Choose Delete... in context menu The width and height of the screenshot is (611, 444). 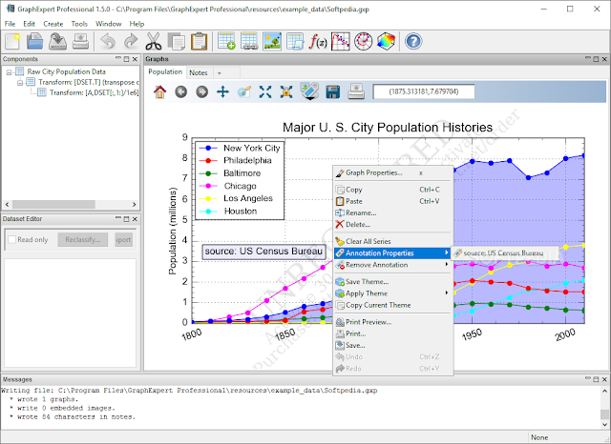coord(392,224)
